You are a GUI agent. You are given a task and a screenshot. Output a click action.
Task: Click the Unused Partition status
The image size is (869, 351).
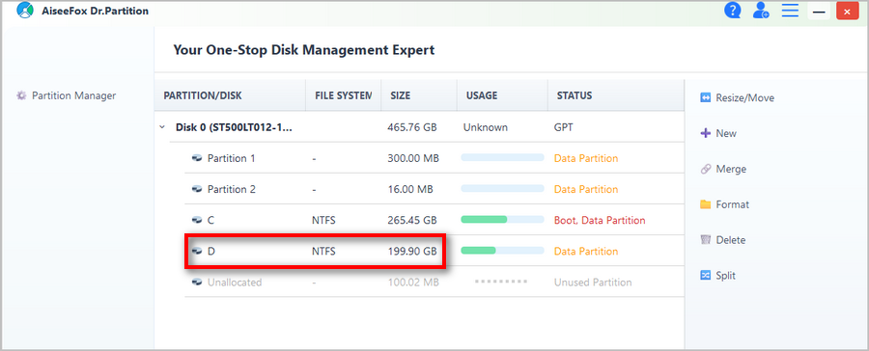[x=593, y=283]
